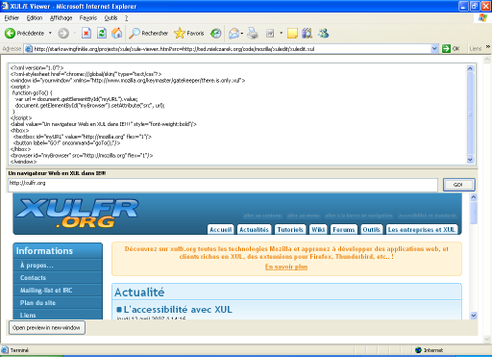Click the http://xulfr.org URL textbox
Viewport: 492px width, 357px height.
(223, 185)
